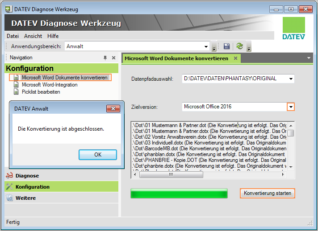Image resolution: width=318 pixels, height=231 pixels.
Task: Click log line '02 Vorsitz Anwaltsverein.dotx'
Action: click(209, 137)
